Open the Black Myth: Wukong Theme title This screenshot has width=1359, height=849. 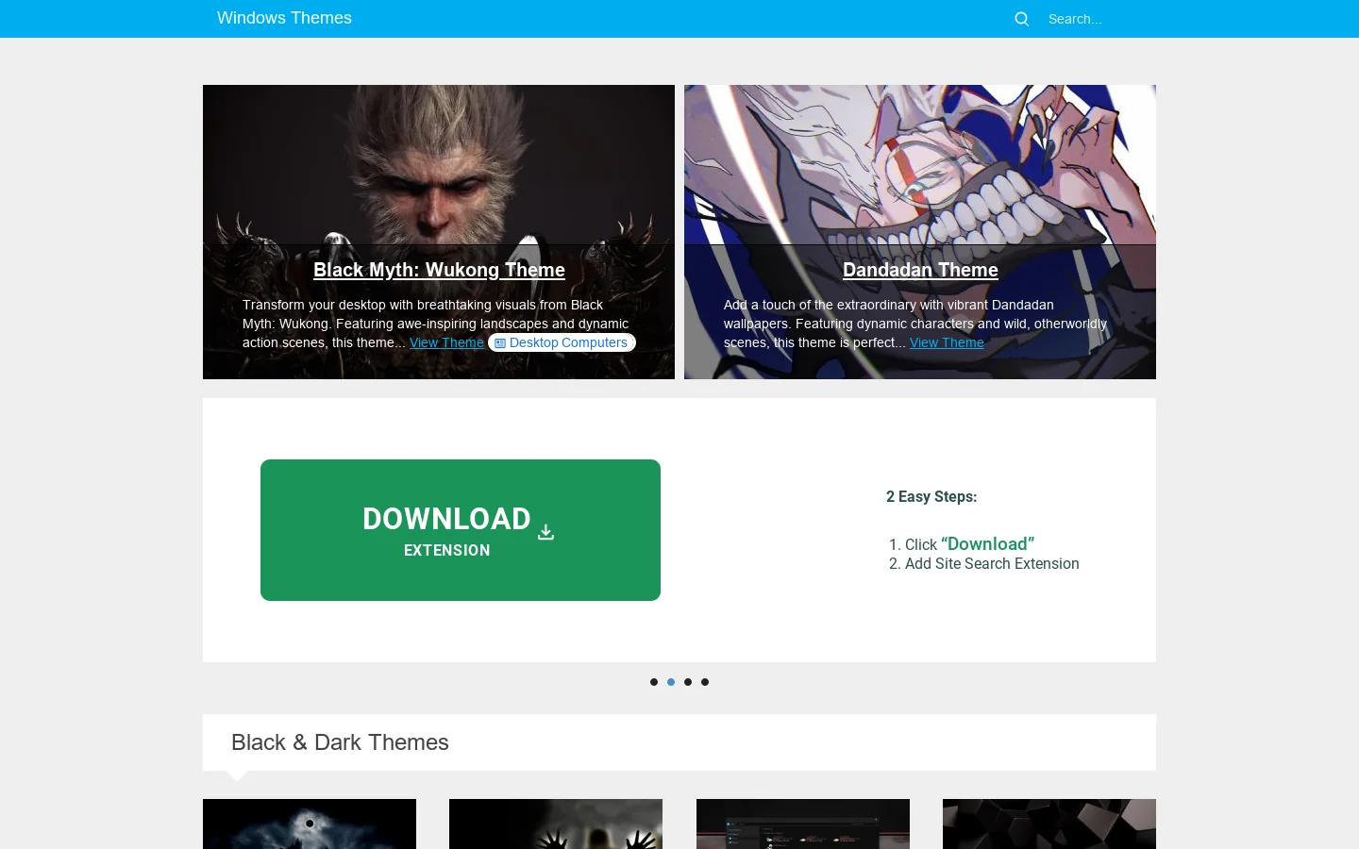[x=439, y=270]
